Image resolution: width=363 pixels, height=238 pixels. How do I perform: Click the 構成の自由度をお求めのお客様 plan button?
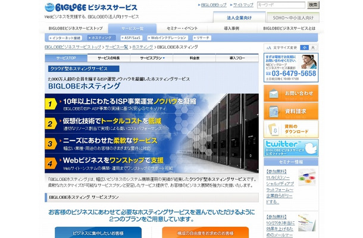[x=205, y=233]
